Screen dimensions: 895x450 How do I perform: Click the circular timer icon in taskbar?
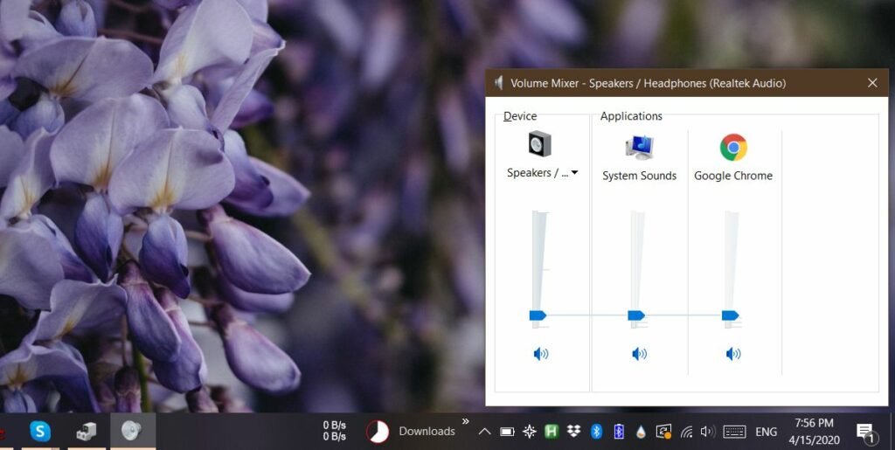click(x=378, y=432)
